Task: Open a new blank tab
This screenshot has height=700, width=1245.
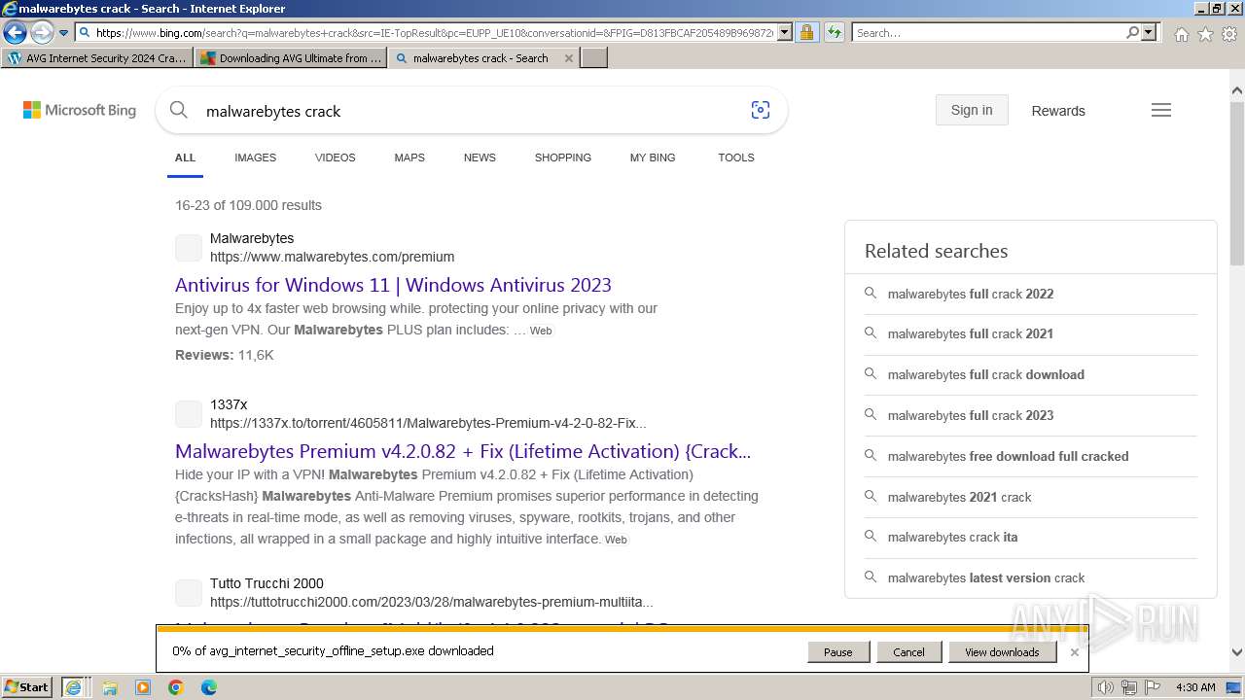Action: pos(594,58)
